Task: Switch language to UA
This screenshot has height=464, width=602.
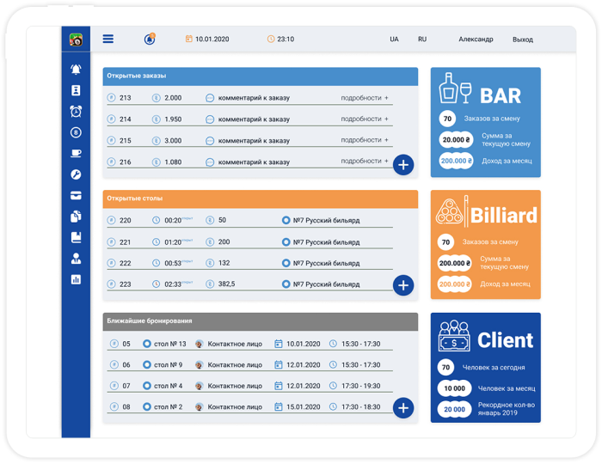Action: click(x=394, y=40)
